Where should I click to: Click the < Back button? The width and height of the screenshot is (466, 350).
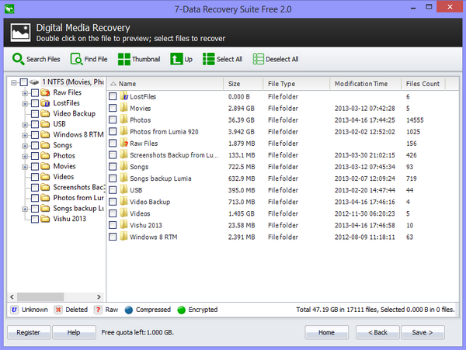point(377,332)
